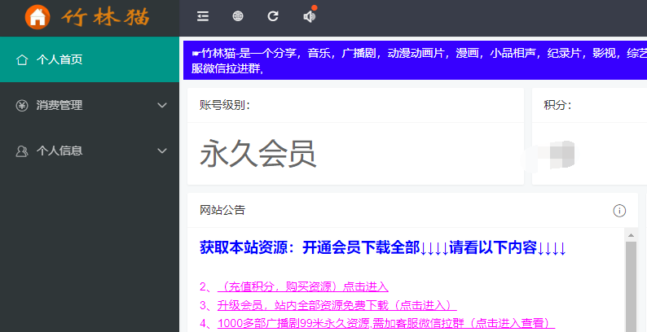
Task: Click the purple 竹林猫 marquee banner
Action: coord(415,60)
